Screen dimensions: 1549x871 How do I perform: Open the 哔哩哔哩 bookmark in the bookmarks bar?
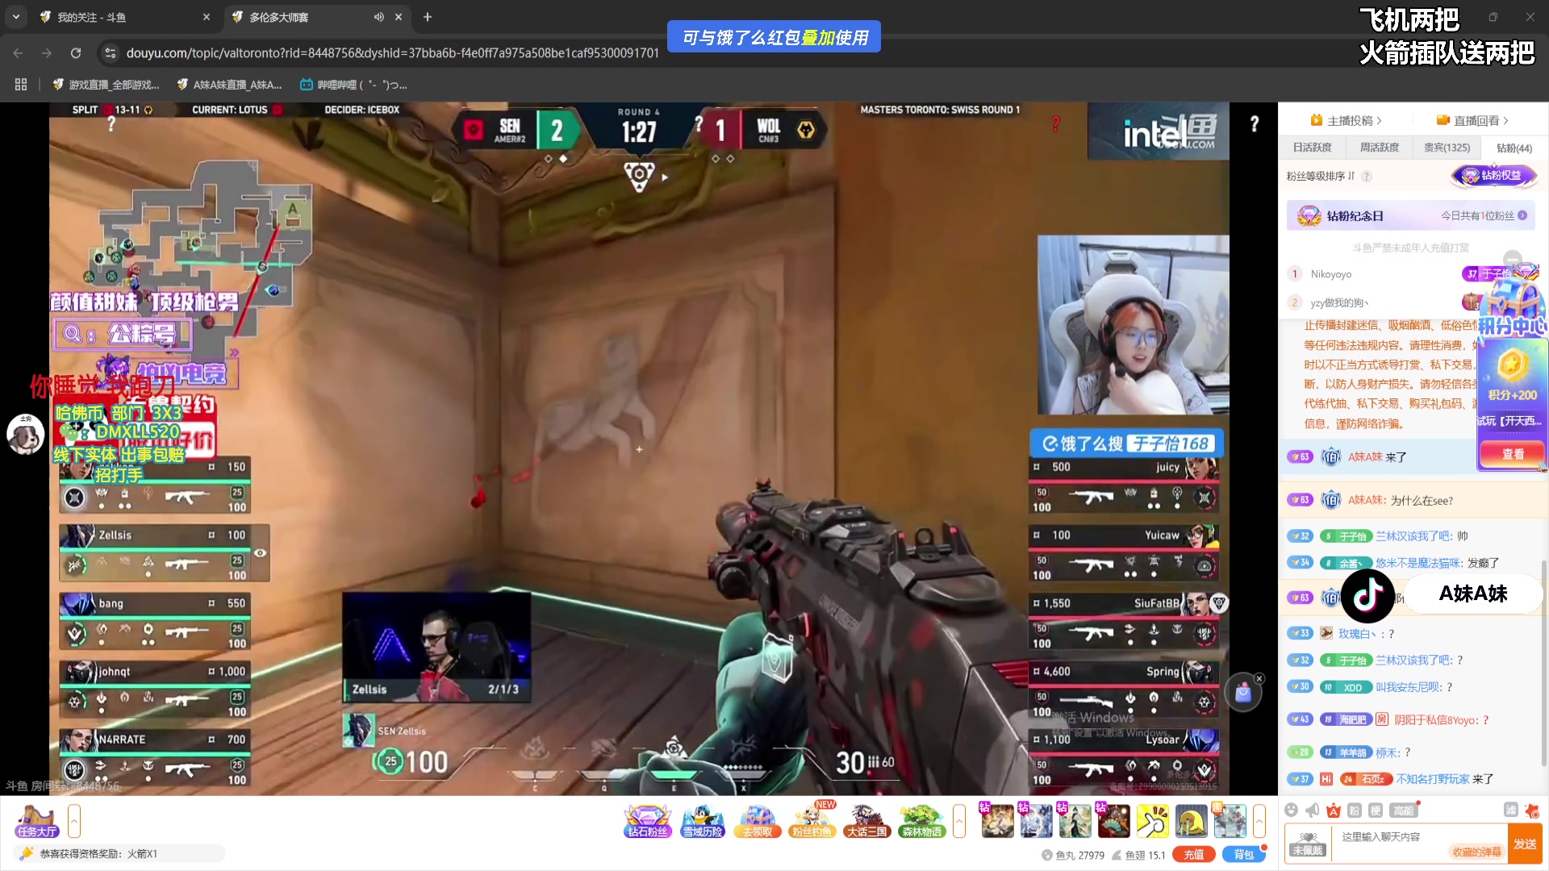tap(353, 85)
